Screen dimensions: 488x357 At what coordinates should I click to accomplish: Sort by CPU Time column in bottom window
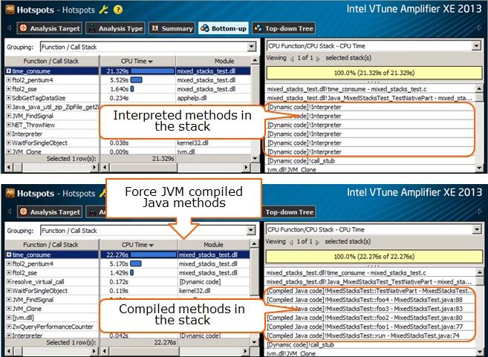click(138, 245)
